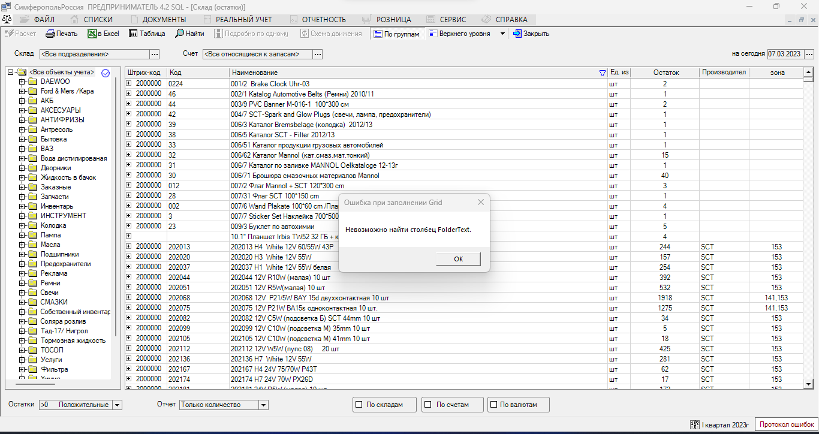Check the По валютам checkbox
The height and width of the screenshot is (434, 819).
[x=494, y=405]
